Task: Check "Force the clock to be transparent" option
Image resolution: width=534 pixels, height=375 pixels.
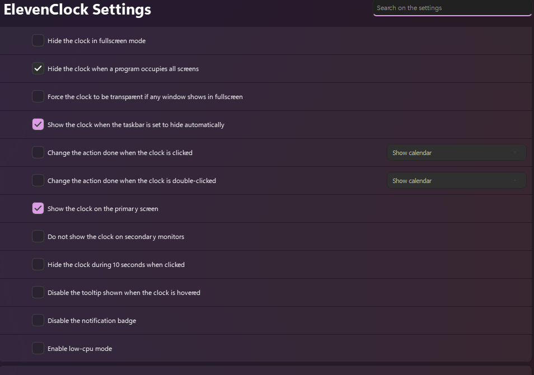Action: [x=38, y=96]
